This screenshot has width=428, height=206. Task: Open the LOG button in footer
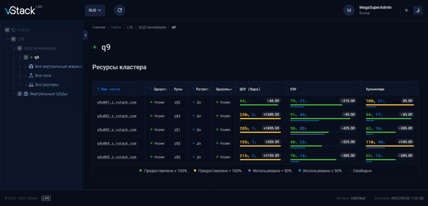[x=46, y=199]
